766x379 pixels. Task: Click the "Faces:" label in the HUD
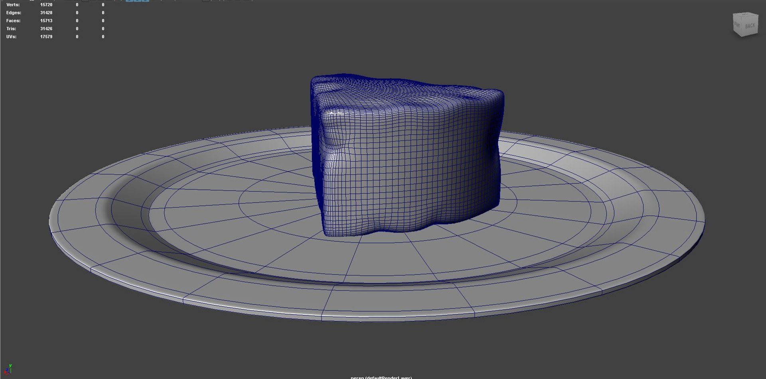point(13,21)
